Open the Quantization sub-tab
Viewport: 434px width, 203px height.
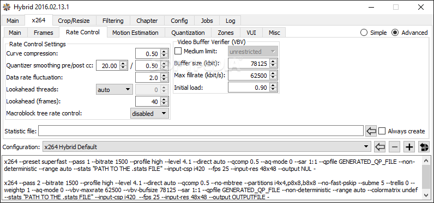pyautogui.click(x=188, y=33)
